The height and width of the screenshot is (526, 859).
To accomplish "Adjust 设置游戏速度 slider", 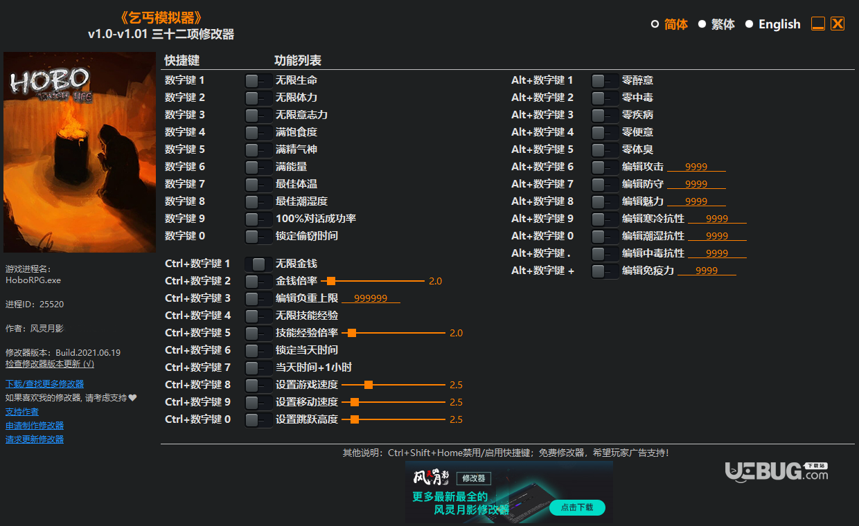I will (393, 385).
